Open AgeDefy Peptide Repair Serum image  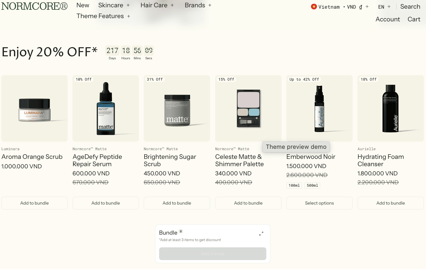click(x=106, y=108)
